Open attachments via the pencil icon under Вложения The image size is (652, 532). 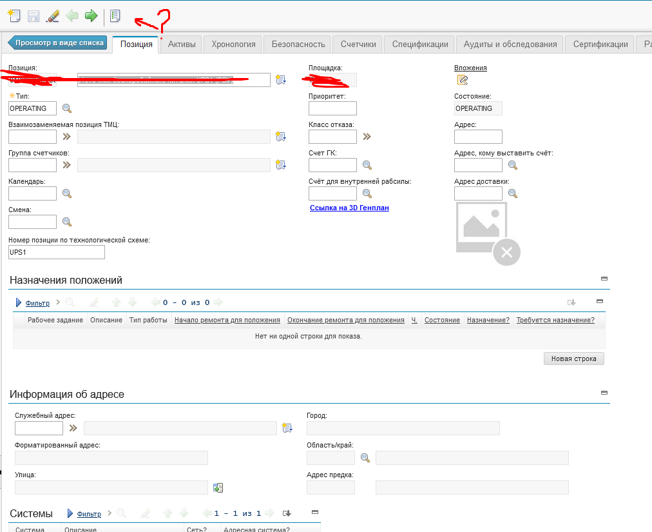[x=462, y=80]
